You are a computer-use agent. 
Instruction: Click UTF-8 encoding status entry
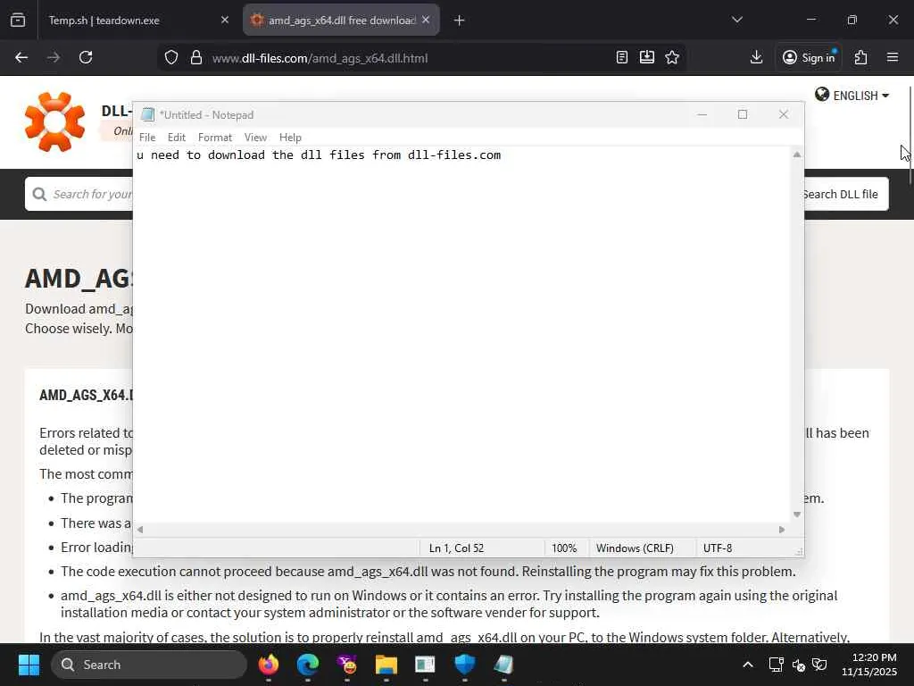pyautogui.click(x=718, y=548)
